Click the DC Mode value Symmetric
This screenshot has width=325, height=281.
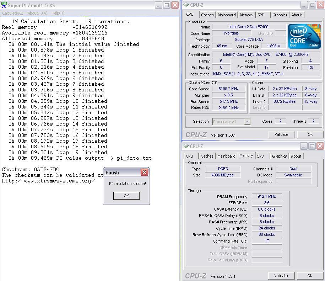point(293,175)
